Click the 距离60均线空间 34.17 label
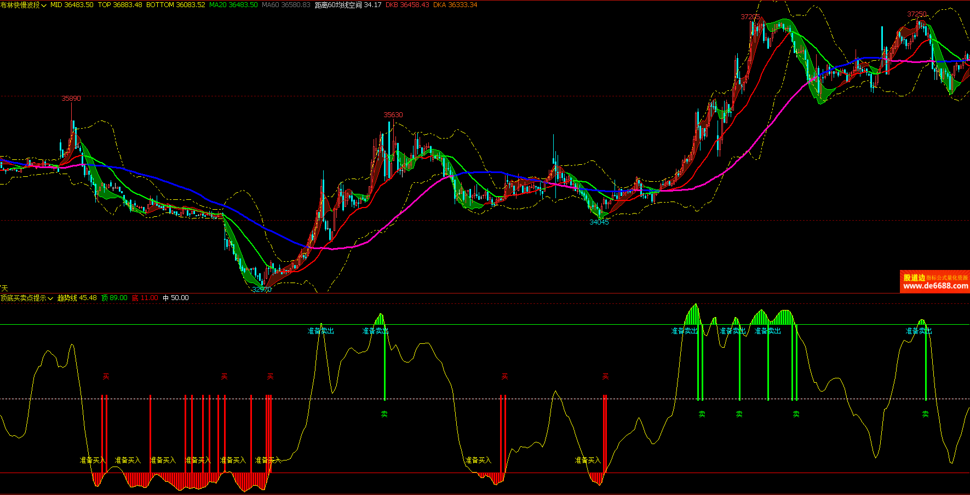 tap(348, 5)
